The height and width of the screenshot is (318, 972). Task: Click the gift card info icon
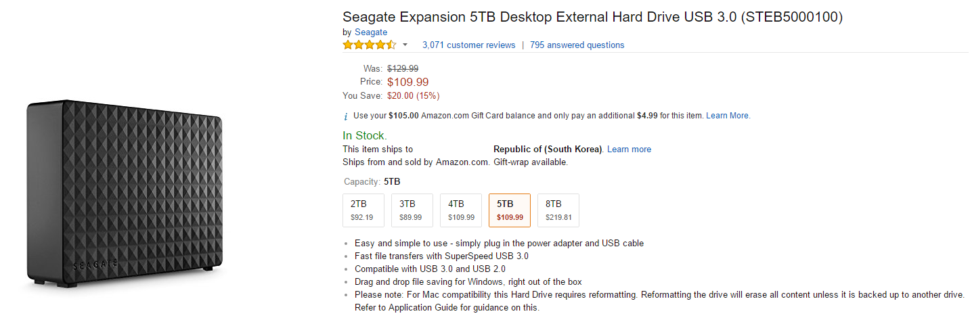[346, 116]
